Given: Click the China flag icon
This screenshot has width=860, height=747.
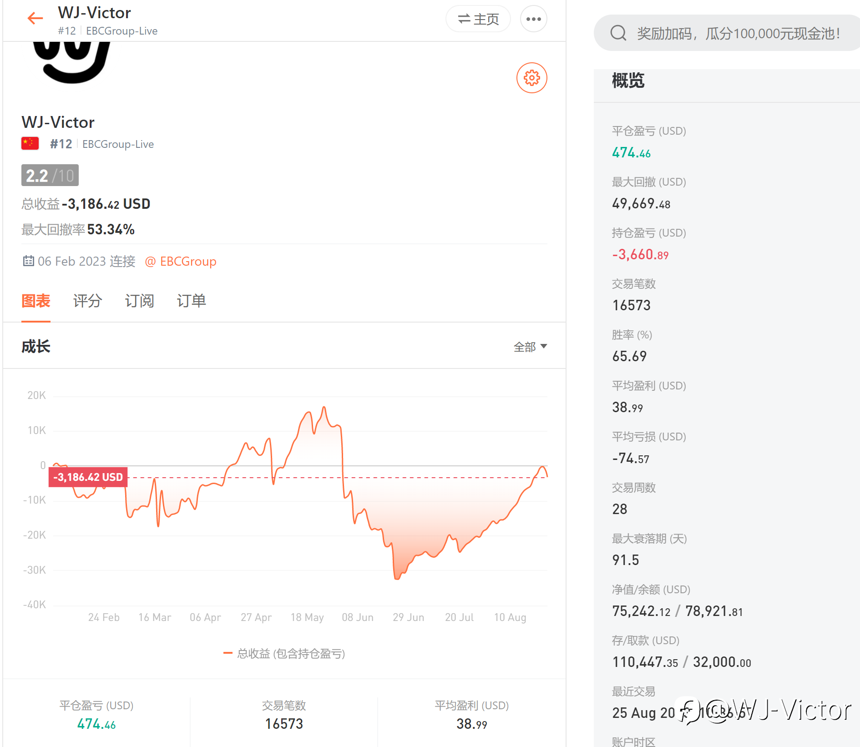Looking at the screenshot, I should [30, 143].
